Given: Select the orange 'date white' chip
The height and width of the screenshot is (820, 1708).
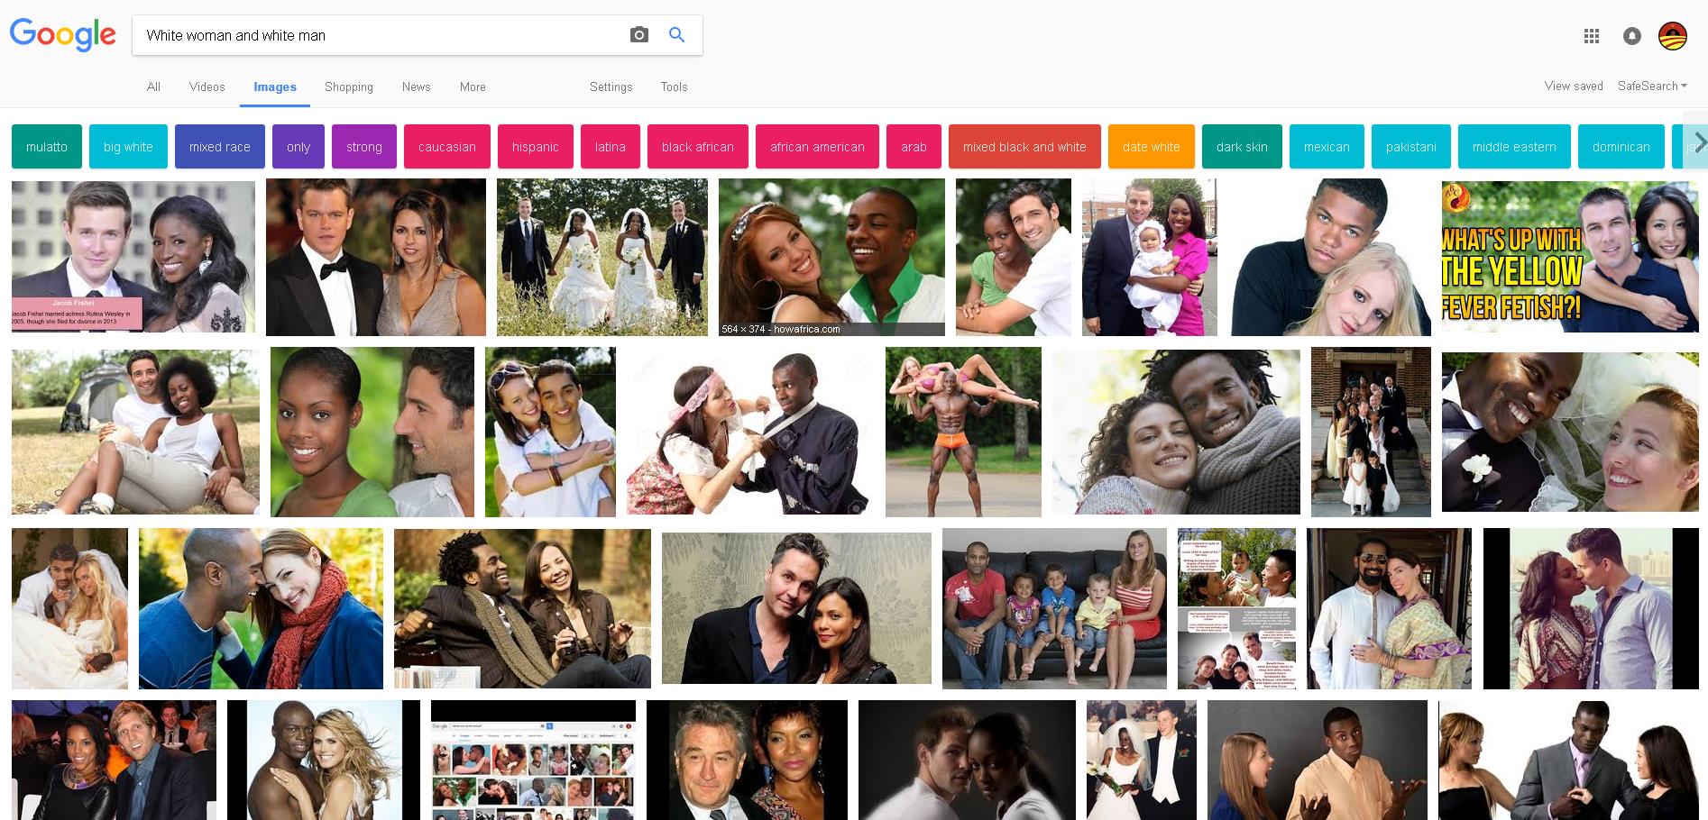Looking at the screenshot, I should [1151, 147].
